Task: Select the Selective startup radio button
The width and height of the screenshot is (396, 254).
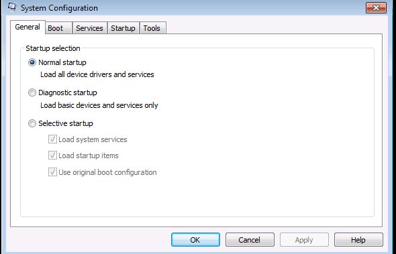Action: (32, 123)
